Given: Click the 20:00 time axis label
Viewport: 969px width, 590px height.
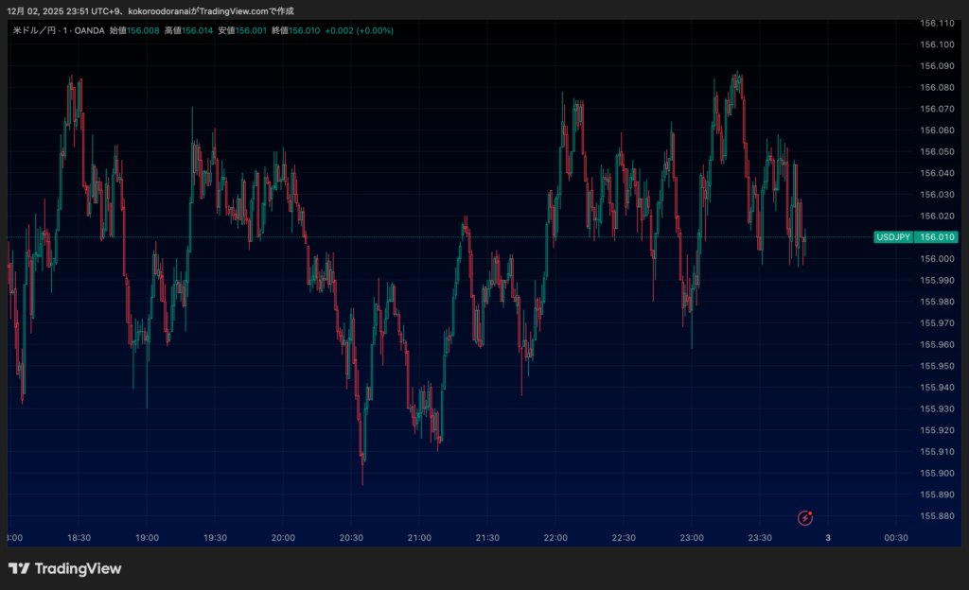Looking at the screenshot, I should (x=283, y=538).
